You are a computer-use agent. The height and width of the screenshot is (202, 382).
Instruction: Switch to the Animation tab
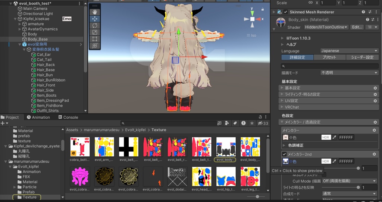click(38, 117)
